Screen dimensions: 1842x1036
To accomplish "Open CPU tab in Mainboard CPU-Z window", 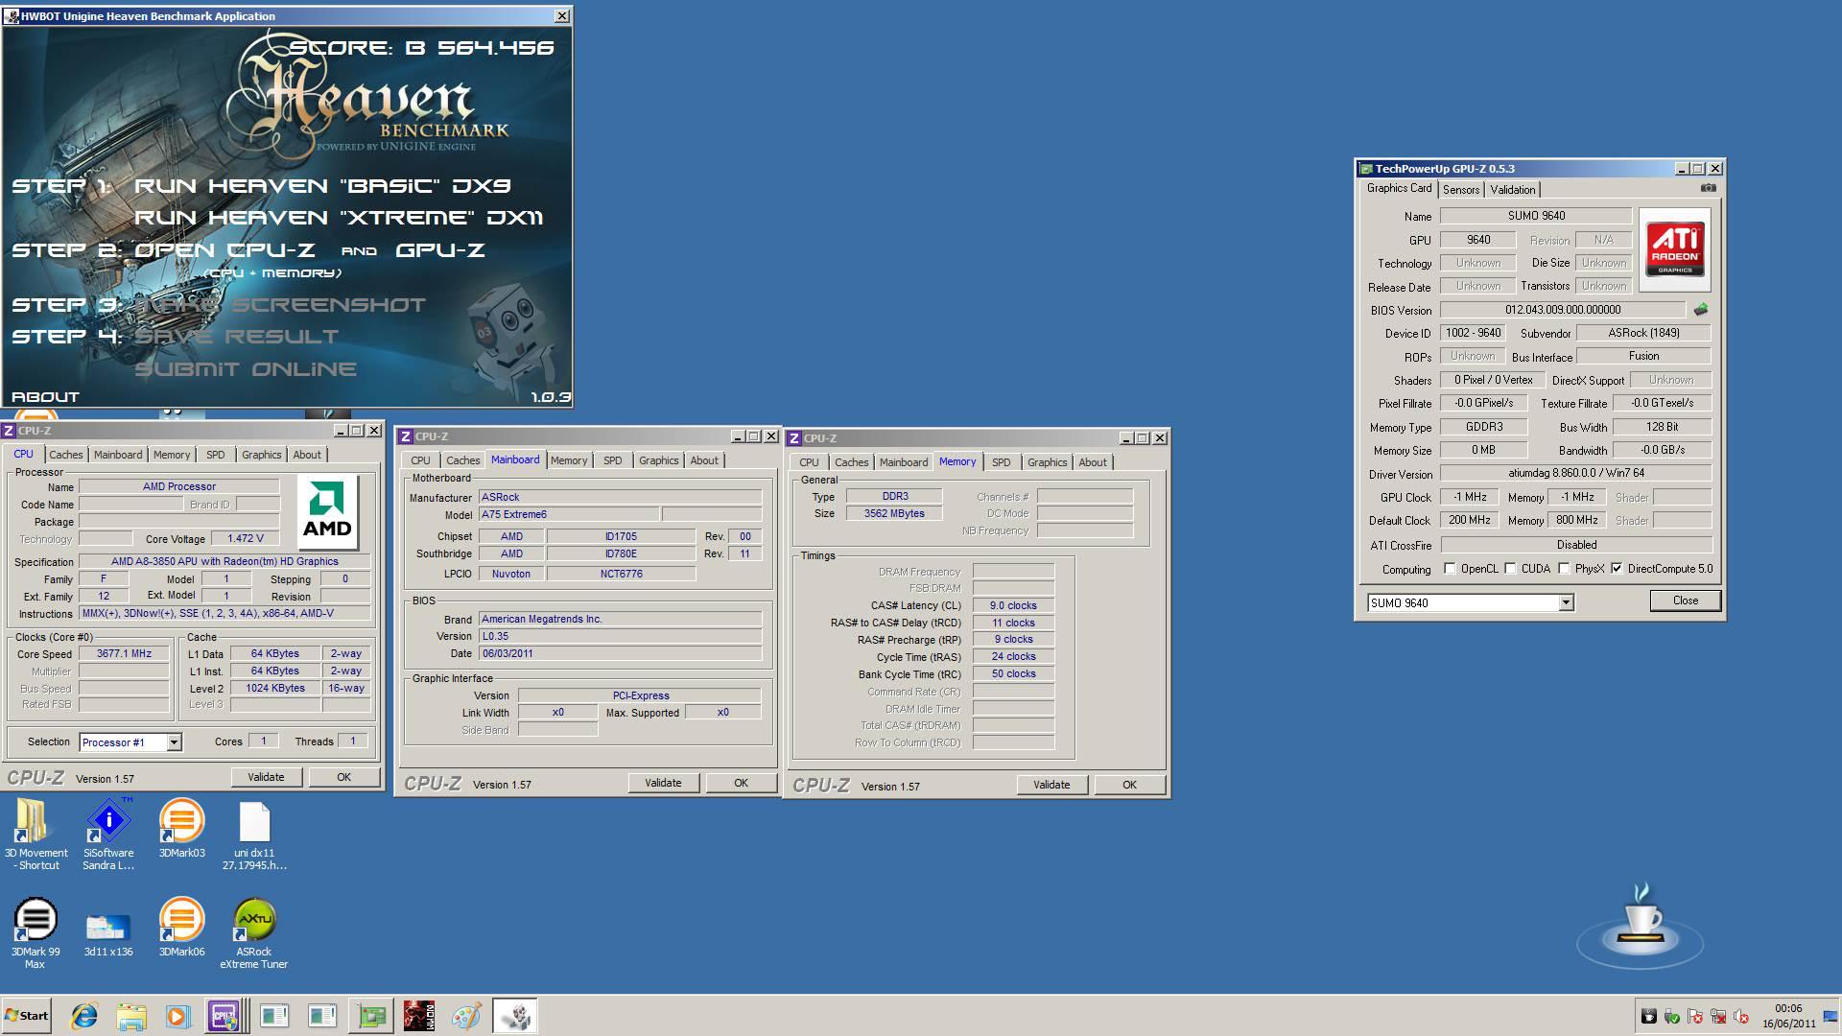I will click(x=421, y=460).
